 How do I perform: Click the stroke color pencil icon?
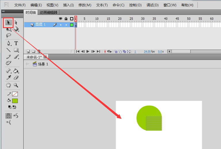click(x=9, y=94)
